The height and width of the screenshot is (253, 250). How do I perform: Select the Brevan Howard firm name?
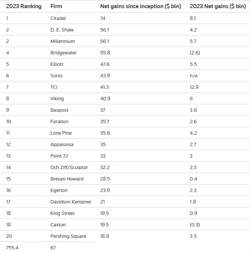pyautogui.click(x=67, y=179)
